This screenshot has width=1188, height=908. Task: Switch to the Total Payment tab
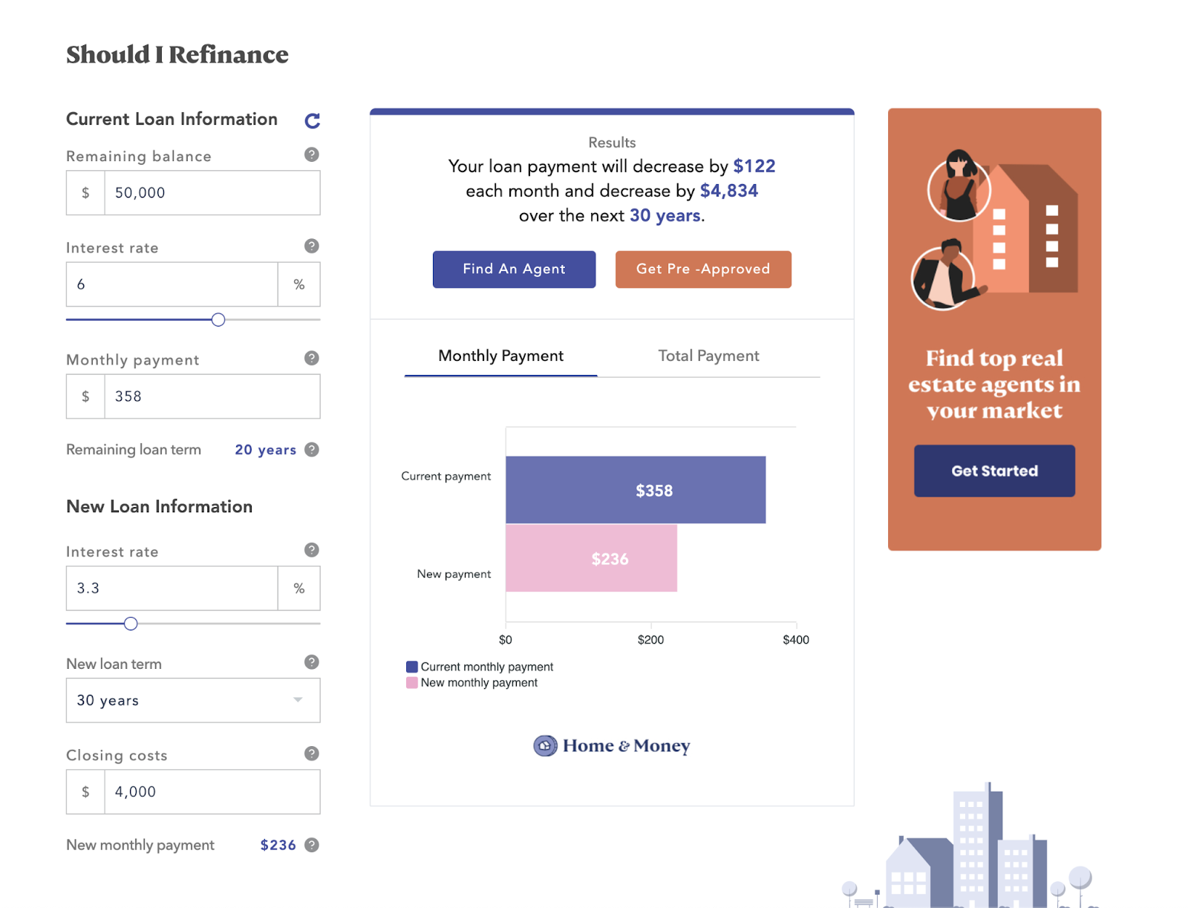pos(708,356)
